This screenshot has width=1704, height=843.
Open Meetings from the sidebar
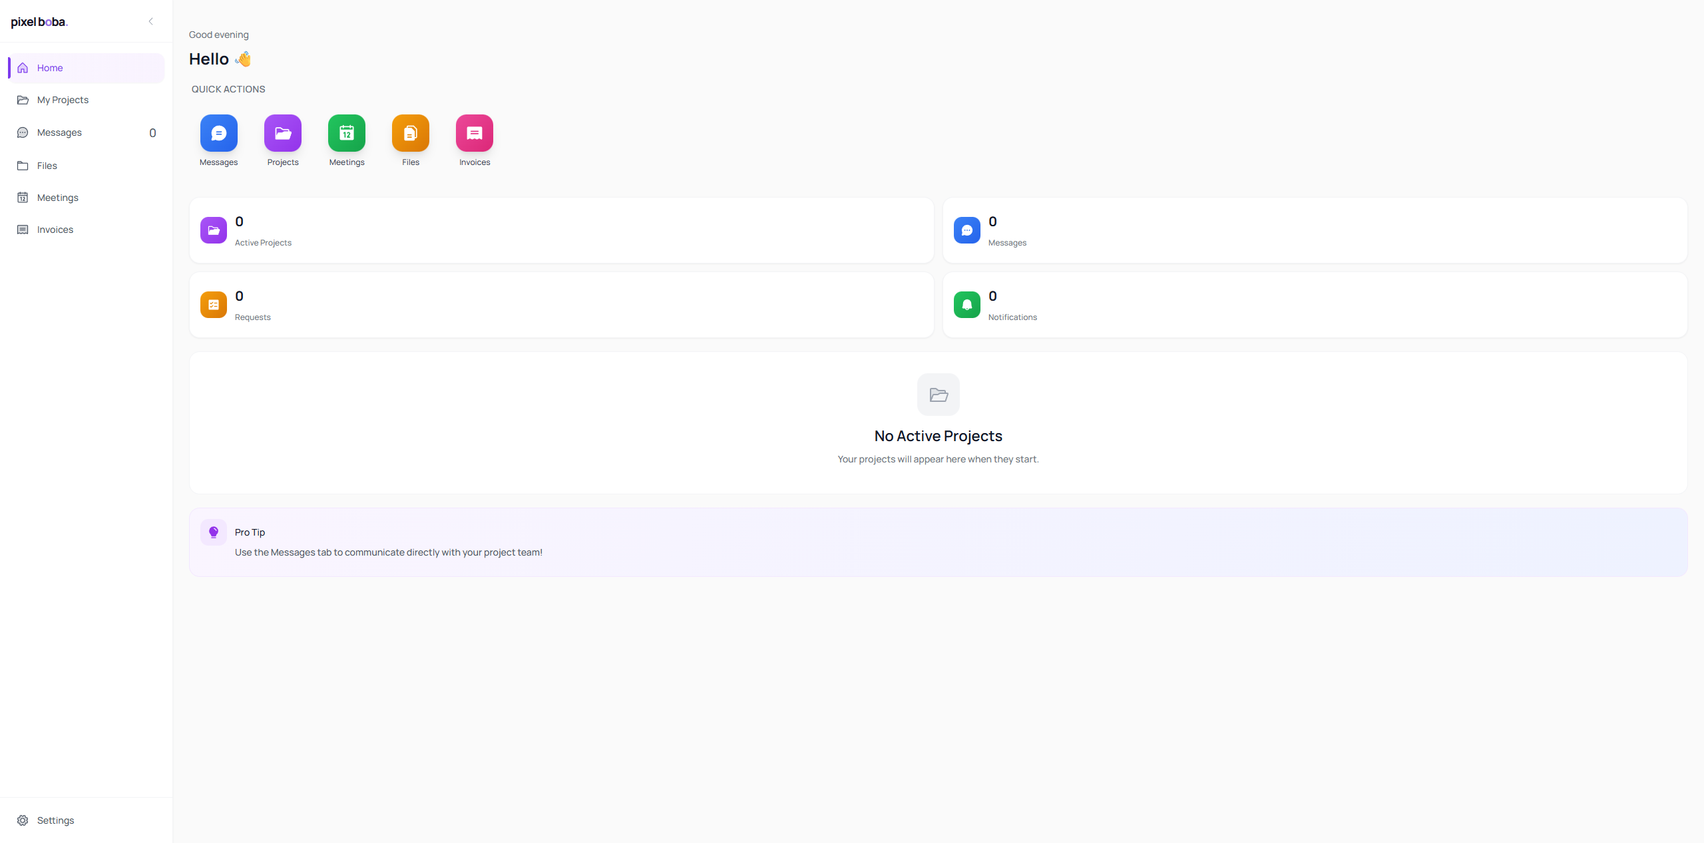pos(57,197)
